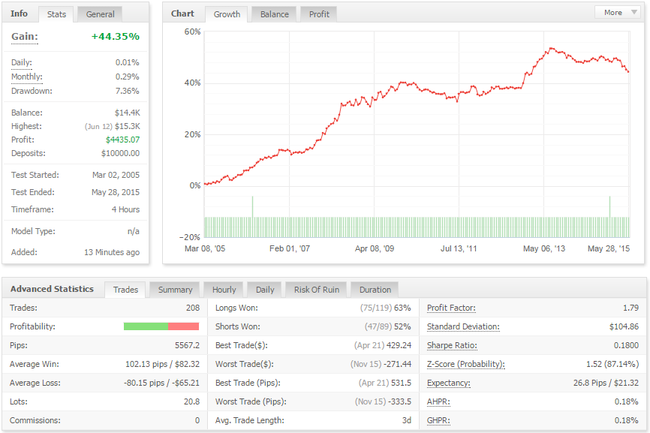650x433 pixels.
Task: Show the Duration statistics tab
Action: point(375,290)
